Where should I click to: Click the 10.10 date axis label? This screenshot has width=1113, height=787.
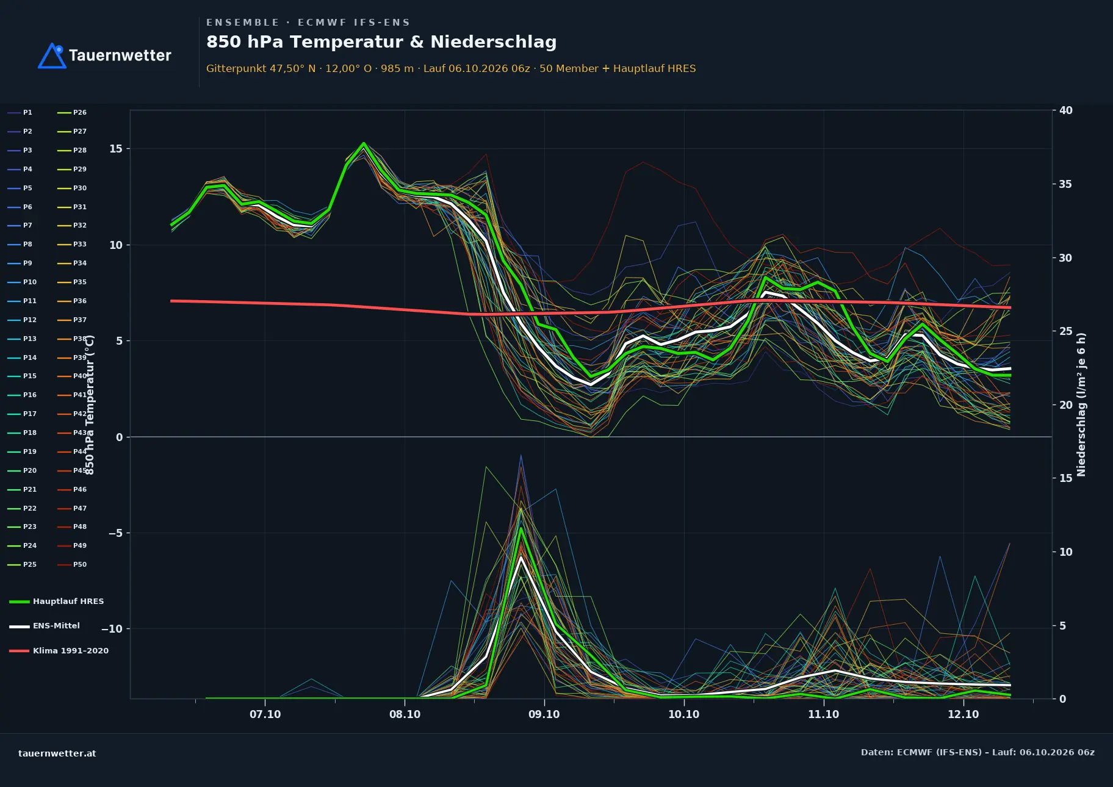[x=684, y=714]
